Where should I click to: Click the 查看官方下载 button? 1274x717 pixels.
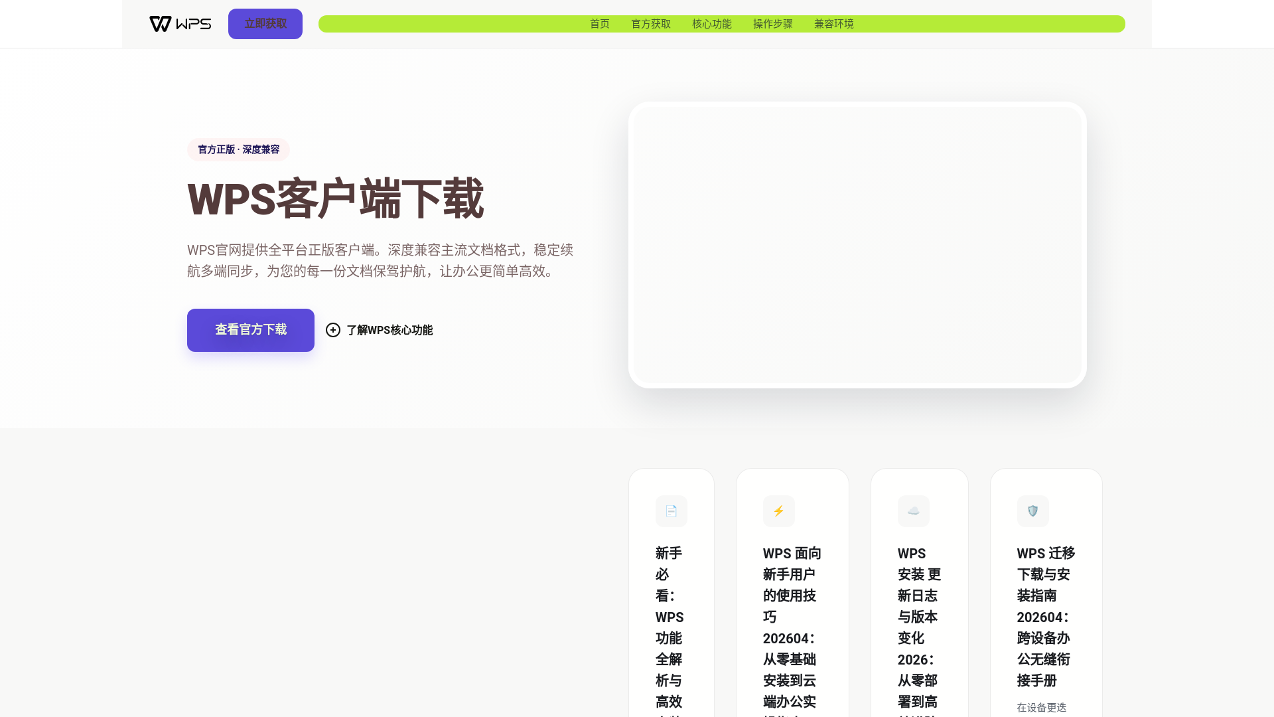pos(251,330)
